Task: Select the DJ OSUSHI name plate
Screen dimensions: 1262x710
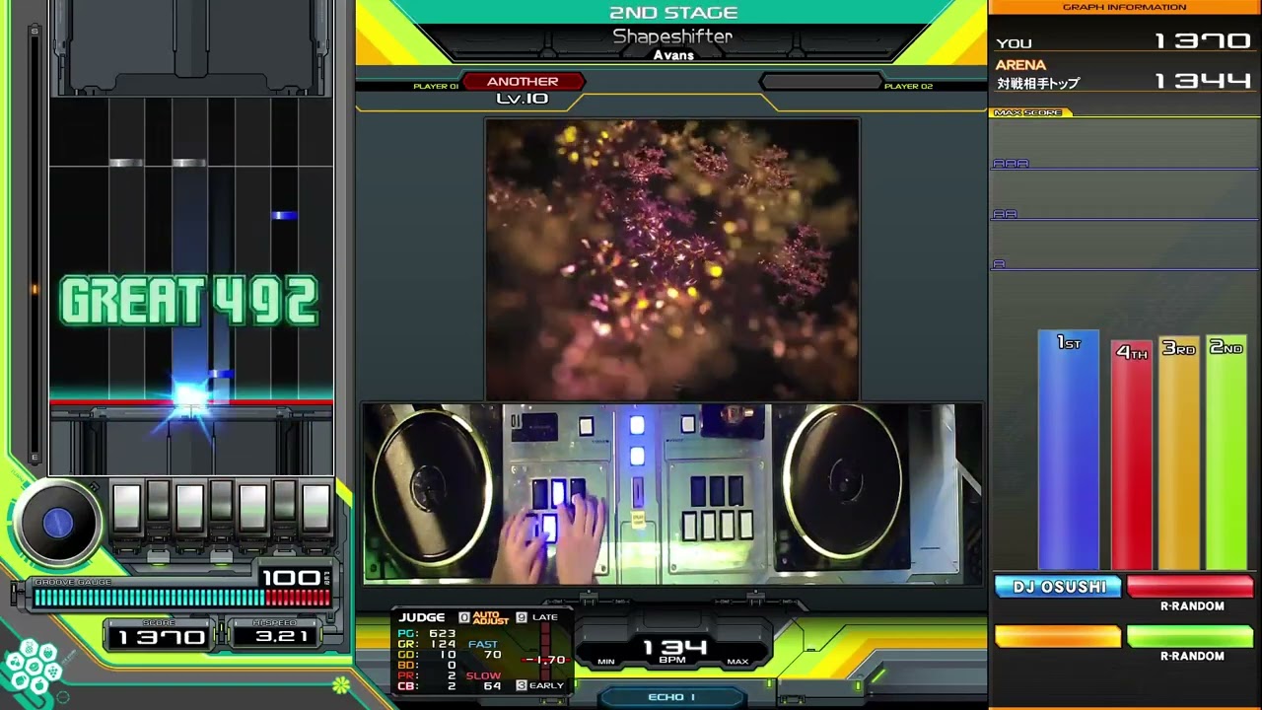Action: pos(1058,587)
